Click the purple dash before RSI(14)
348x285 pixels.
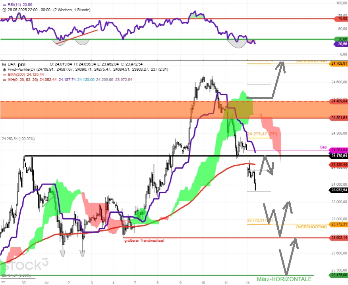(x=4, y=5)
